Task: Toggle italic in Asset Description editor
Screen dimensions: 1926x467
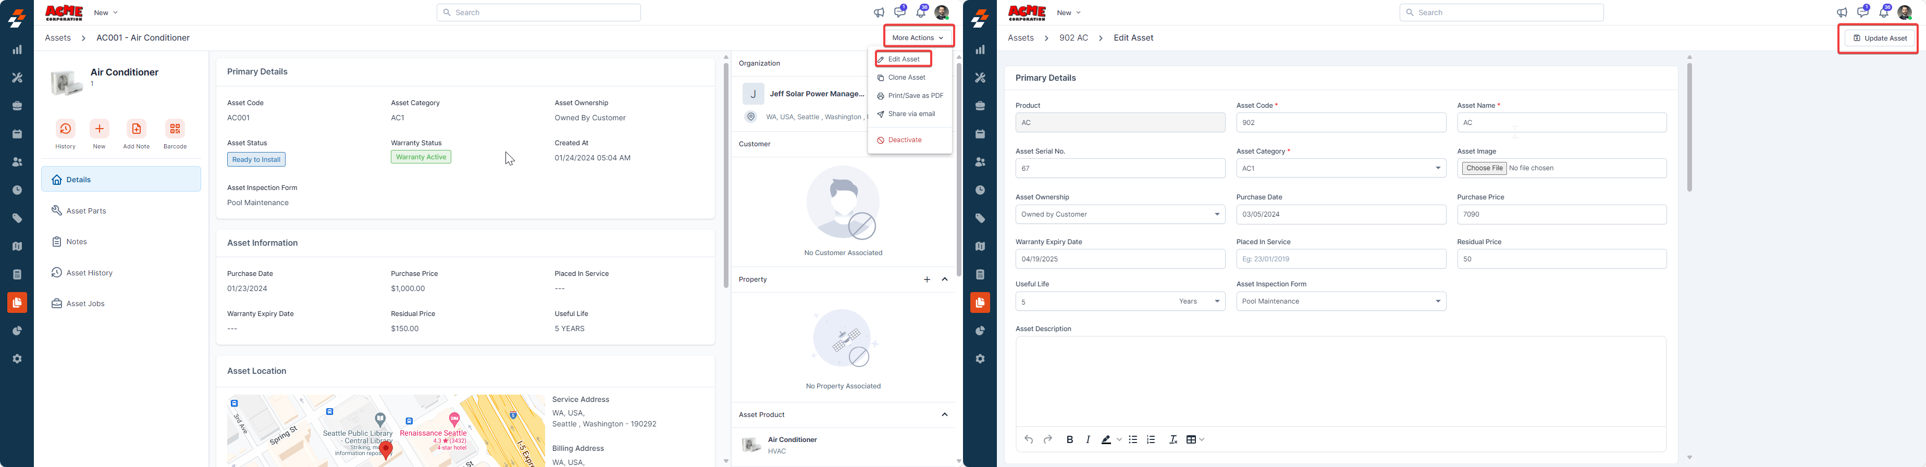Action: click(1088, 439)
